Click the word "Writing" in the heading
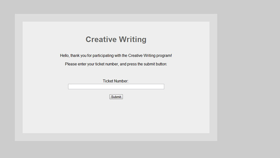Viewport: 280px width, 158px height. click(133, 39)
